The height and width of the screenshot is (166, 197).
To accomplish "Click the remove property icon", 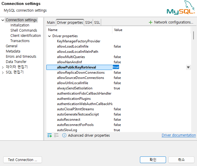I will pyautogui.click(x=56, y=135).
